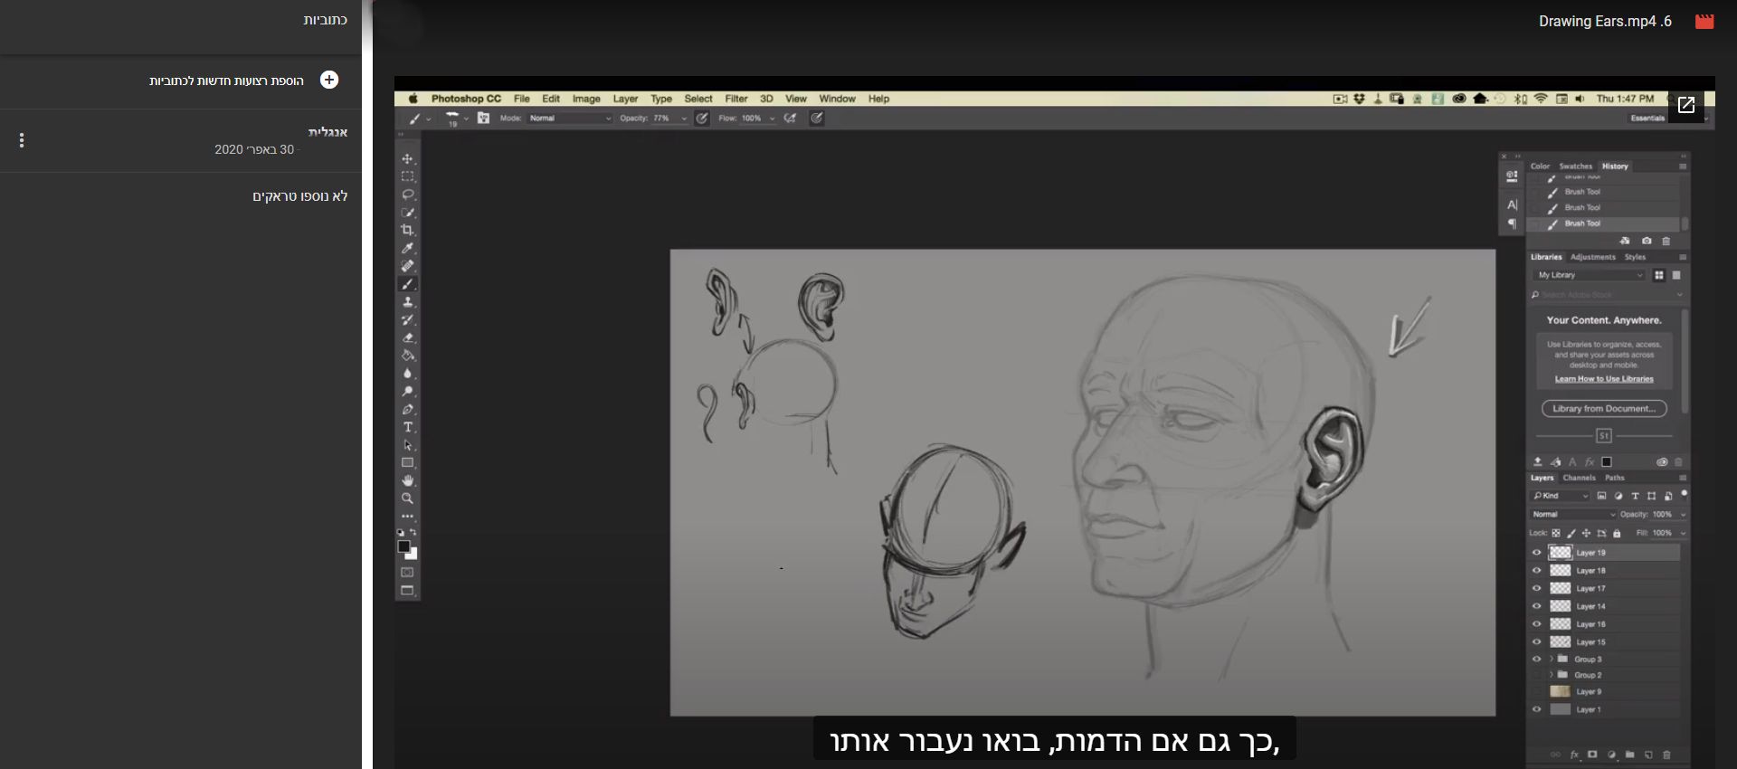Select the Blur tool
The height and width of the screenshot is (769, 1737).
click(407, 374)
